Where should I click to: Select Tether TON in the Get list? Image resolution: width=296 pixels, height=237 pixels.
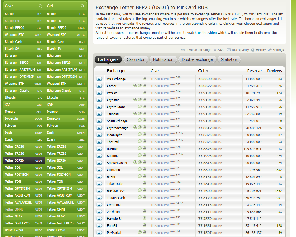[x=66, y=181]
